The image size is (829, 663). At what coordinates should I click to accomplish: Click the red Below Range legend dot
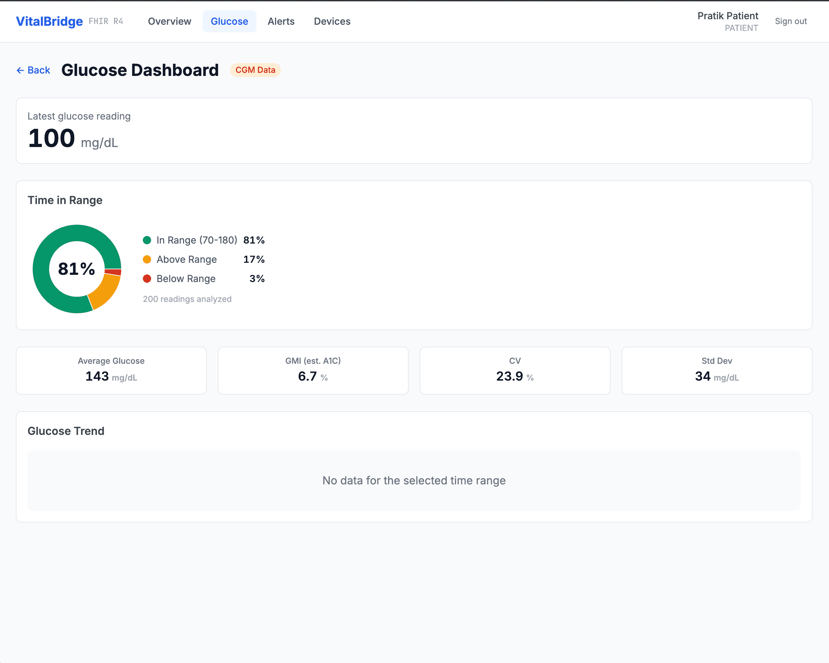147,279
